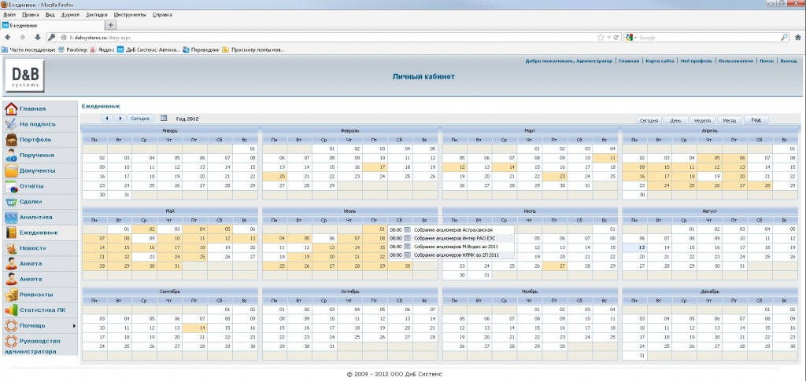Select the Год view tab

coord(756,120)
